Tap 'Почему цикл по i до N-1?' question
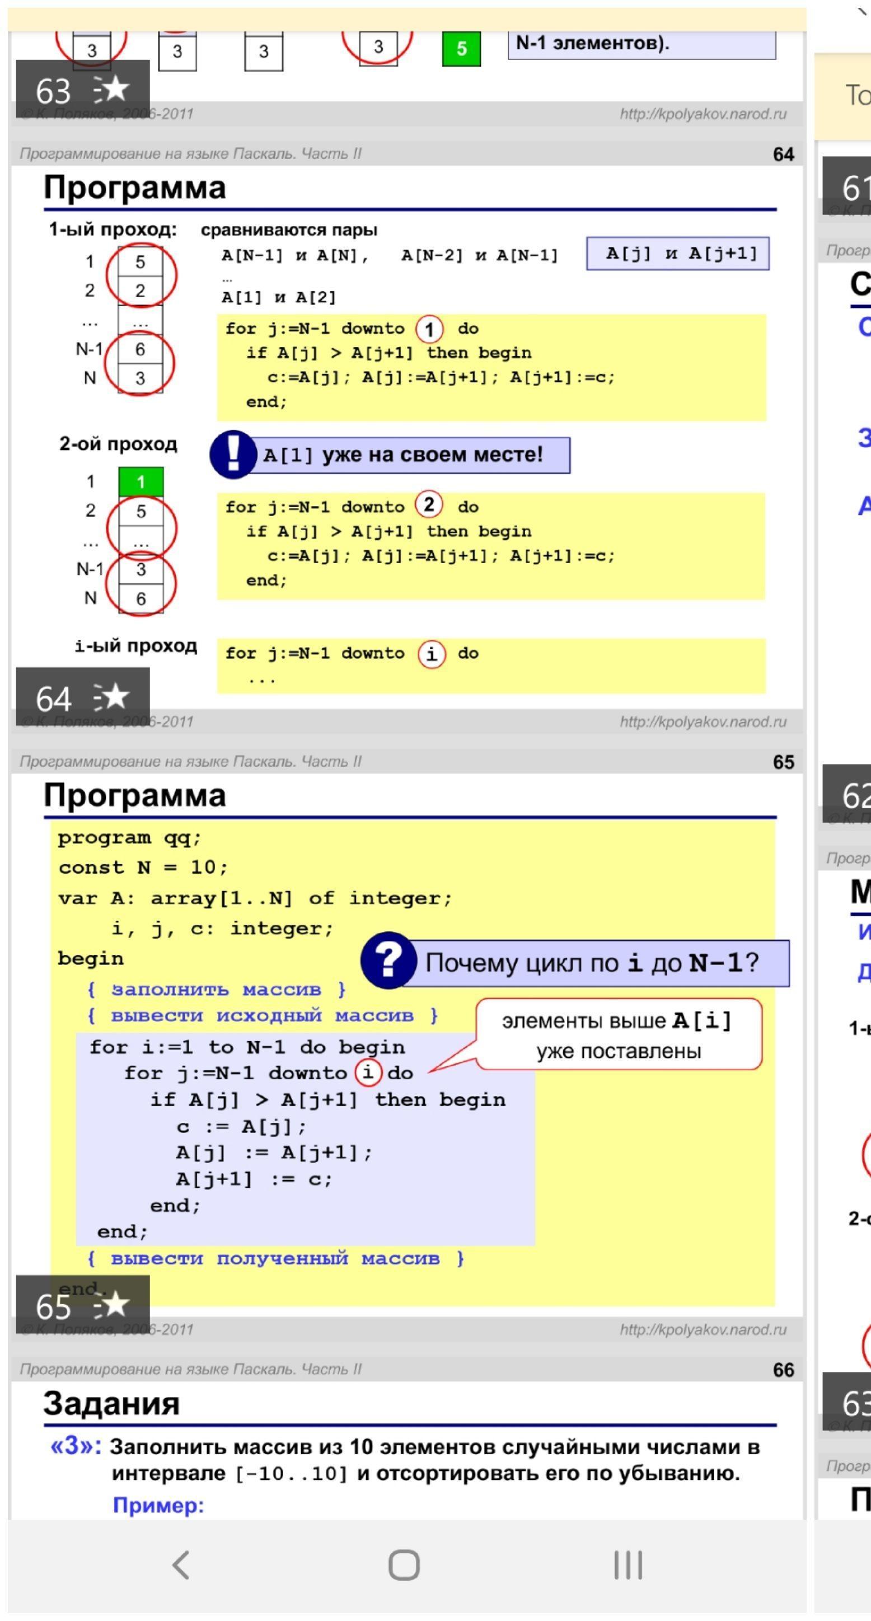 [x=592, y=963]
